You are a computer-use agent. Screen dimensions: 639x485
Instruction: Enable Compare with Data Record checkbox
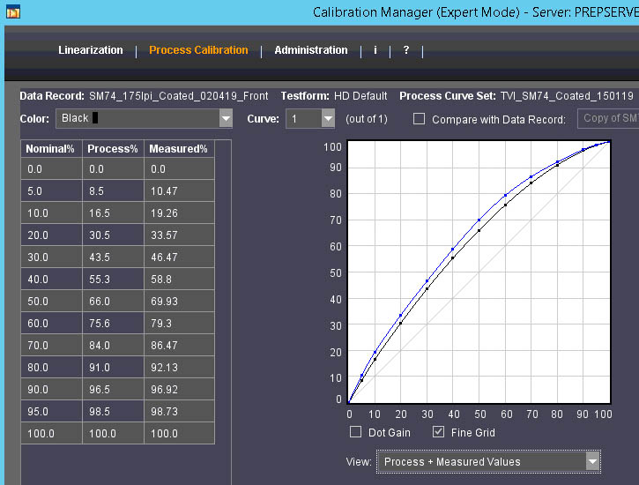coord(419,119)
